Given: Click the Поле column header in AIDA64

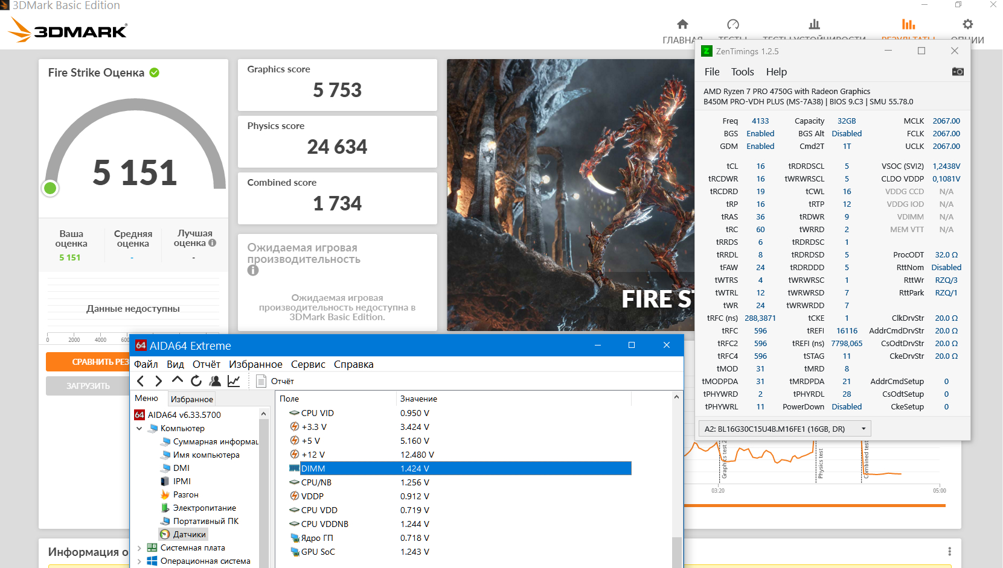Looking at the screenshot, I should point(336,399).
